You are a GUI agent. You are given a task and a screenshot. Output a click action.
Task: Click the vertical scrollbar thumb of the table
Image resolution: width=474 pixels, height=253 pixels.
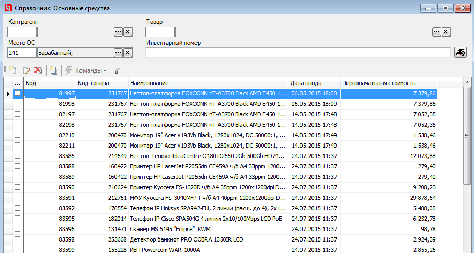[467, 135]
